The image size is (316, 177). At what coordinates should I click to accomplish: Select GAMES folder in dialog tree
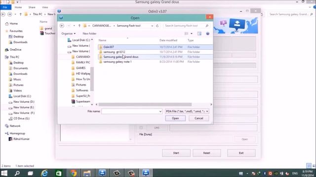(79, 68)
